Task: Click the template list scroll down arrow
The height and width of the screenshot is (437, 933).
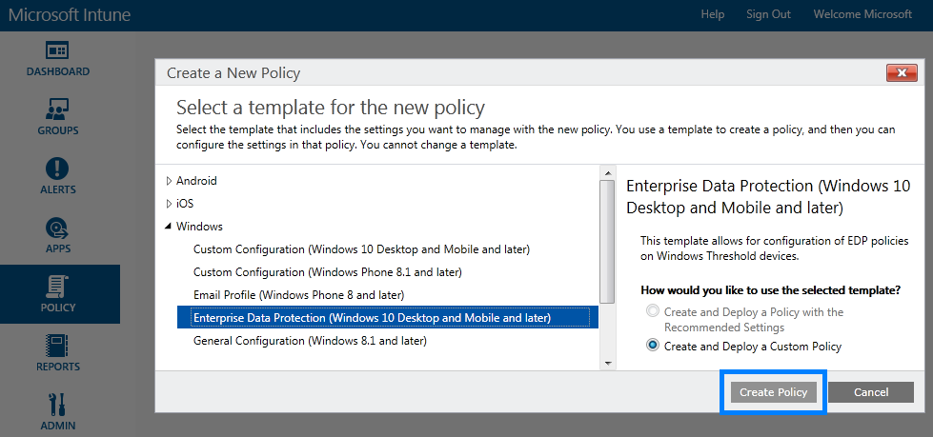Action: (607, 362)
